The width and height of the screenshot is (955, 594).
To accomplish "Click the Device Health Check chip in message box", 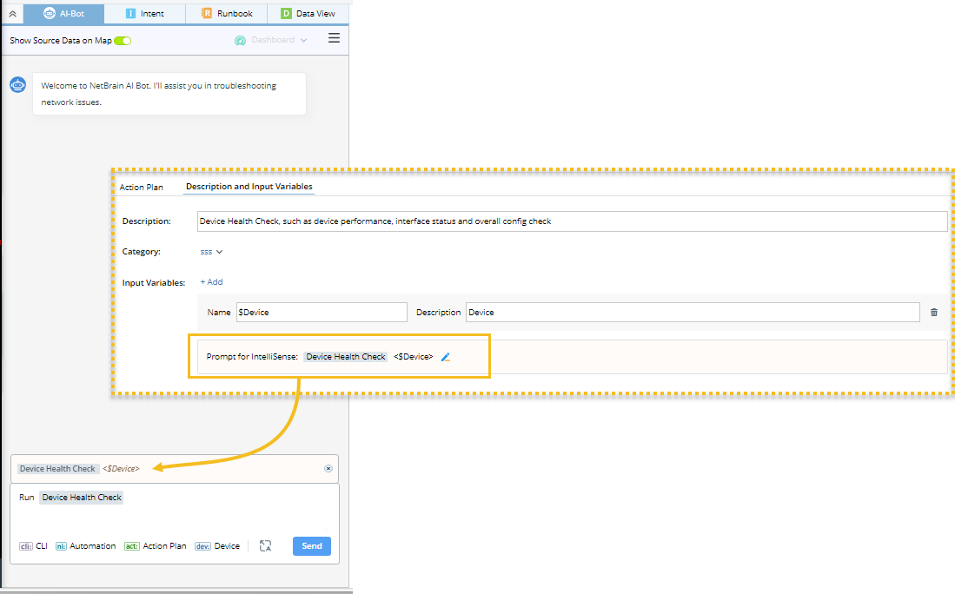I will point(82,498).
